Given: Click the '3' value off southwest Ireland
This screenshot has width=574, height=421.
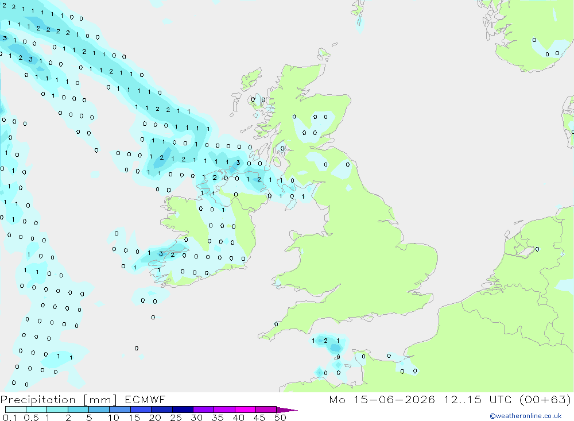Looking at the screenshot, I should coord(161,253).
